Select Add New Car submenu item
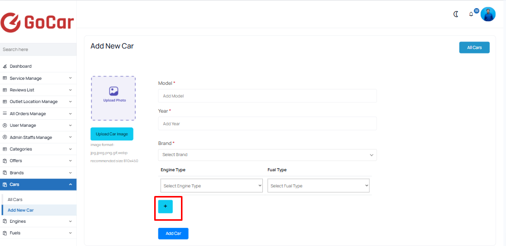Screen dimensions: 506x246 tap(21, 210)
